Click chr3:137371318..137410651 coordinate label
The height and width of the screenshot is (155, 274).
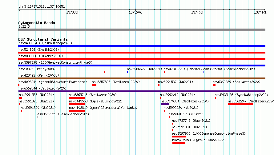[x=42, y=7]
